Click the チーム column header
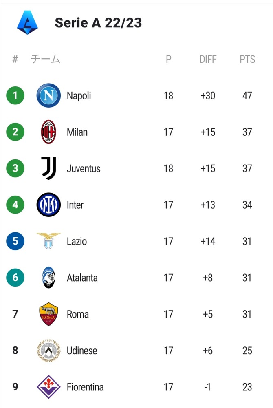Image resolution: width=273 pixels, height=408 pixels. [46, 59]
